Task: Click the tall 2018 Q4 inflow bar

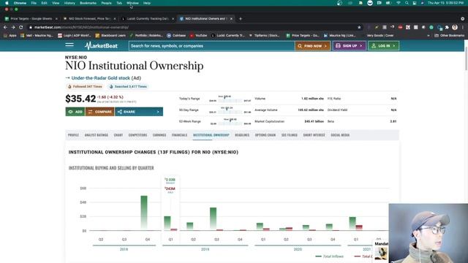Action: (x=144, y=213)
